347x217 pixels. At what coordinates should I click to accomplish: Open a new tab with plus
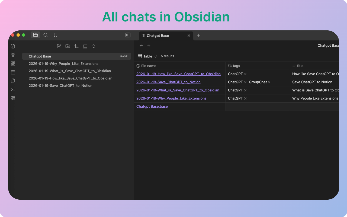[x=198, y=35]
